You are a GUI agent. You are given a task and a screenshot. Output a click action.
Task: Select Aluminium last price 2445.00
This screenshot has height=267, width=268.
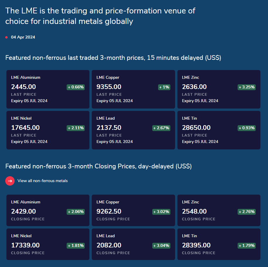click(23, 87)
